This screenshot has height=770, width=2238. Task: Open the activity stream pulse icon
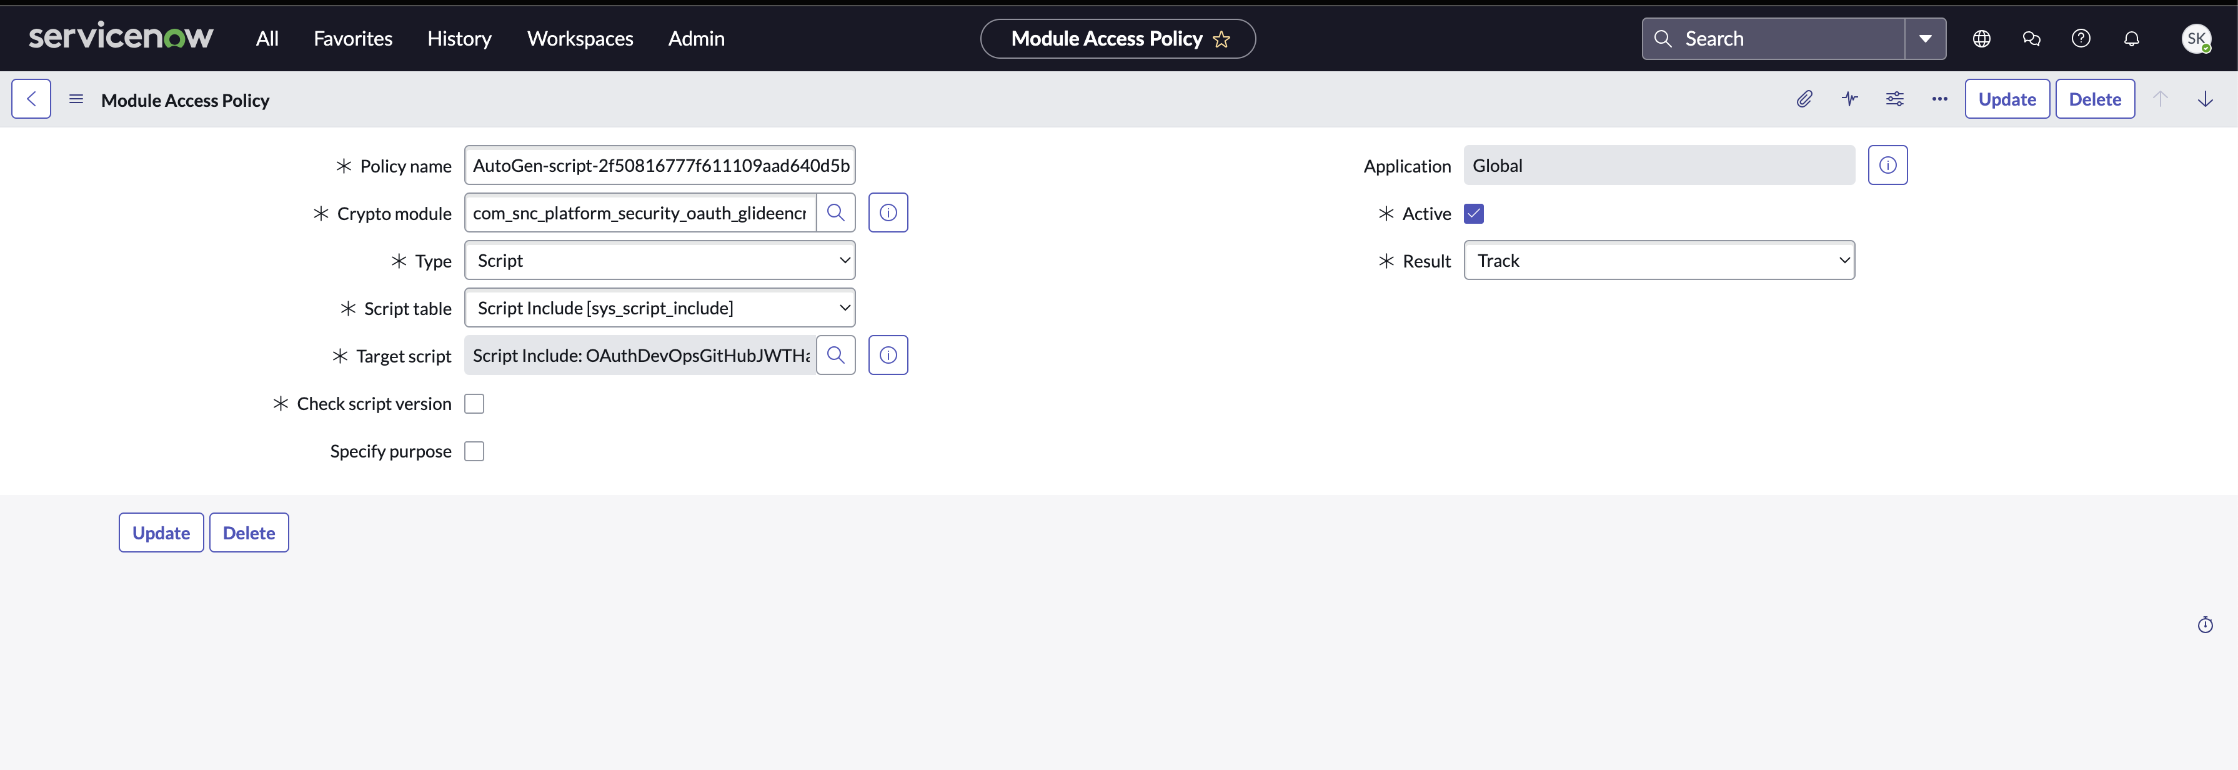[x=1849, y=99]
